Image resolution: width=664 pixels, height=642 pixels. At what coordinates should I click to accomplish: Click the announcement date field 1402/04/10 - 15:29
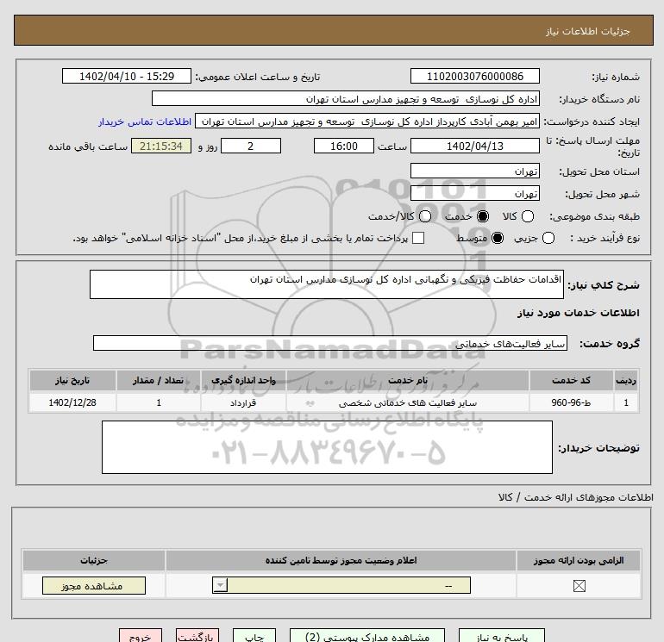click(x=127, y=76)
